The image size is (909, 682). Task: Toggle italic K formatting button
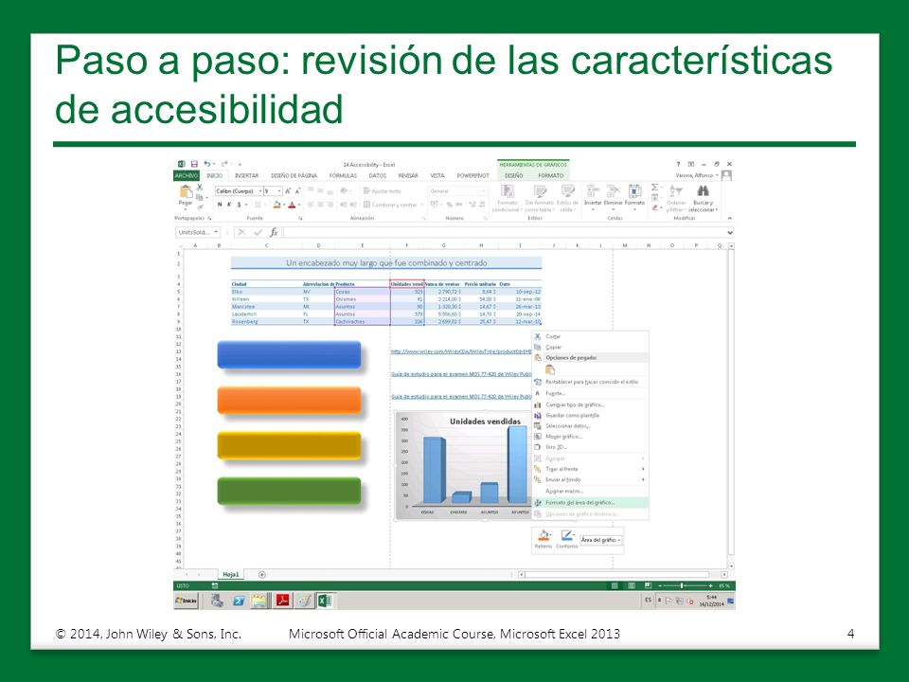coord(229,205)
